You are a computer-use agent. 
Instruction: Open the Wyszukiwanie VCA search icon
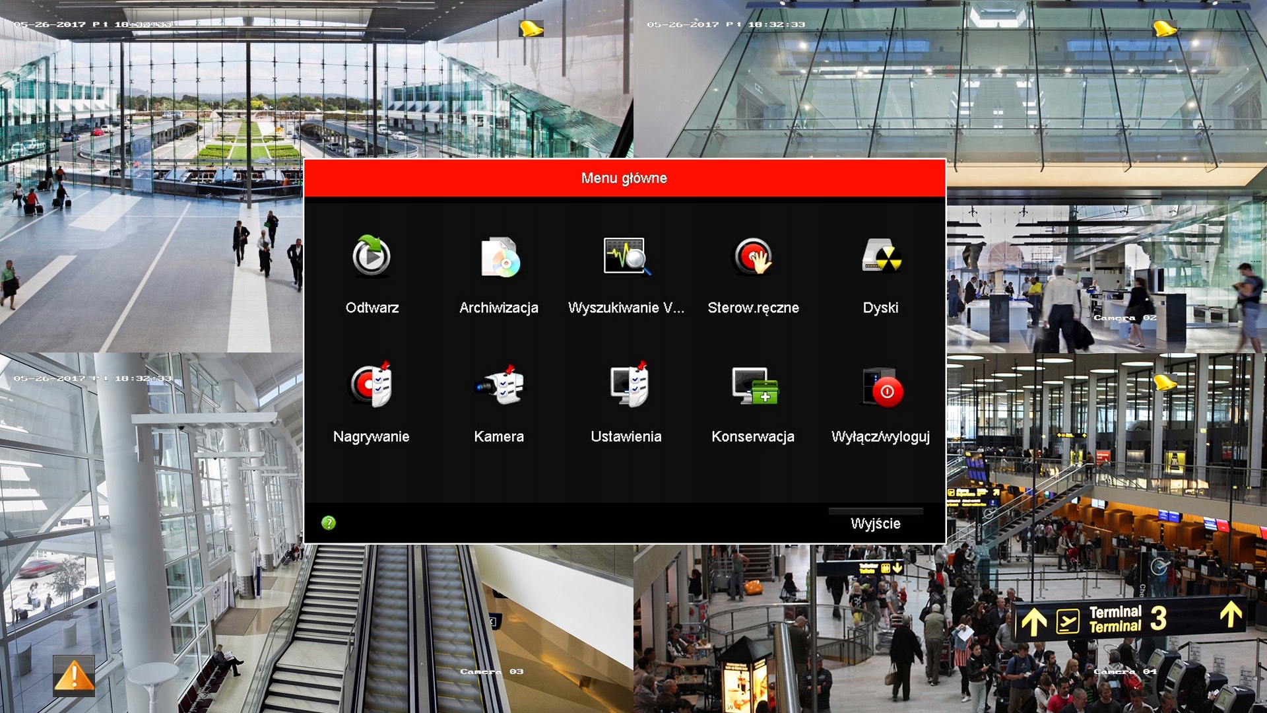626,257
